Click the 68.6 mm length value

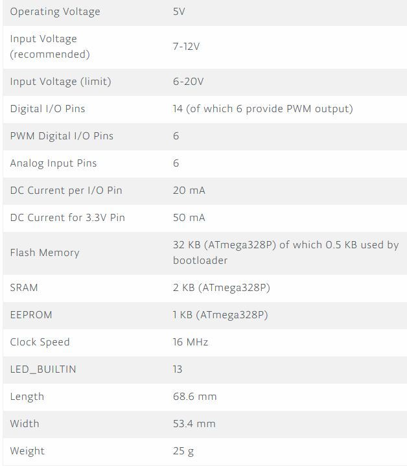click(194, 397)
